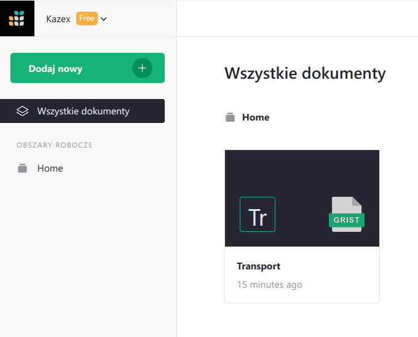Click the Home workspace folder icon in sidebar

tap(22, 168)
